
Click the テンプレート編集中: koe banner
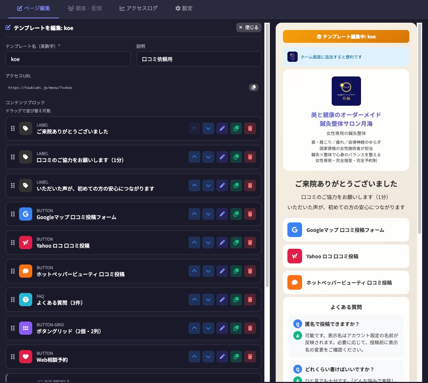346,37
